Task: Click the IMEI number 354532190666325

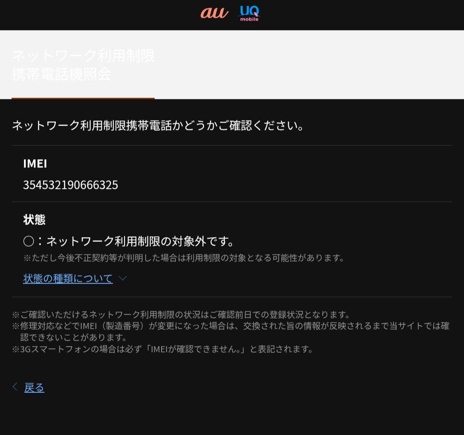Action: 70,185
